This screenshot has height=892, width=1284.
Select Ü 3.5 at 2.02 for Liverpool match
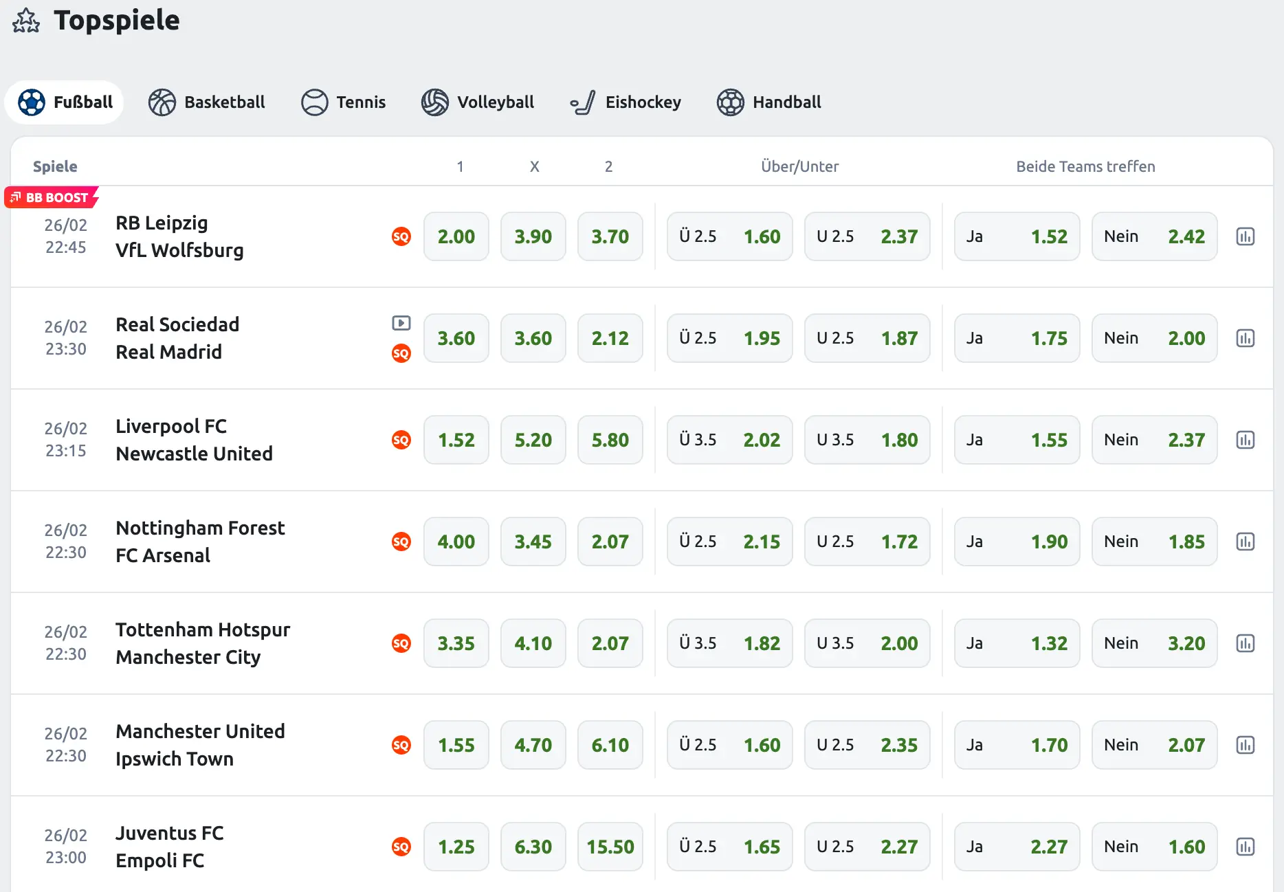click(730, 440)
